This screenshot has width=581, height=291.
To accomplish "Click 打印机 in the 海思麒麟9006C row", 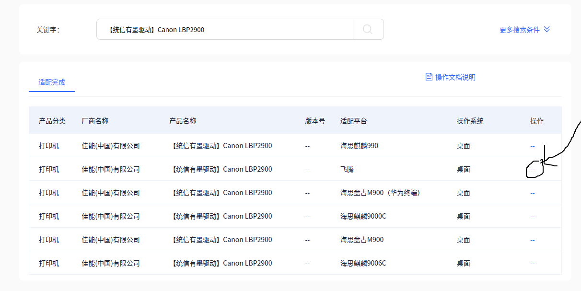I will (49, 263).
